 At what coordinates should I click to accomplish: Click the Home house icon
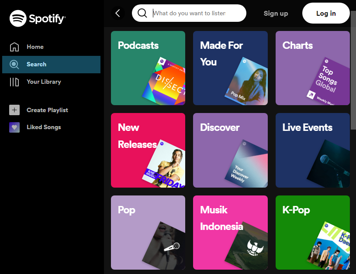pos(14,47)
